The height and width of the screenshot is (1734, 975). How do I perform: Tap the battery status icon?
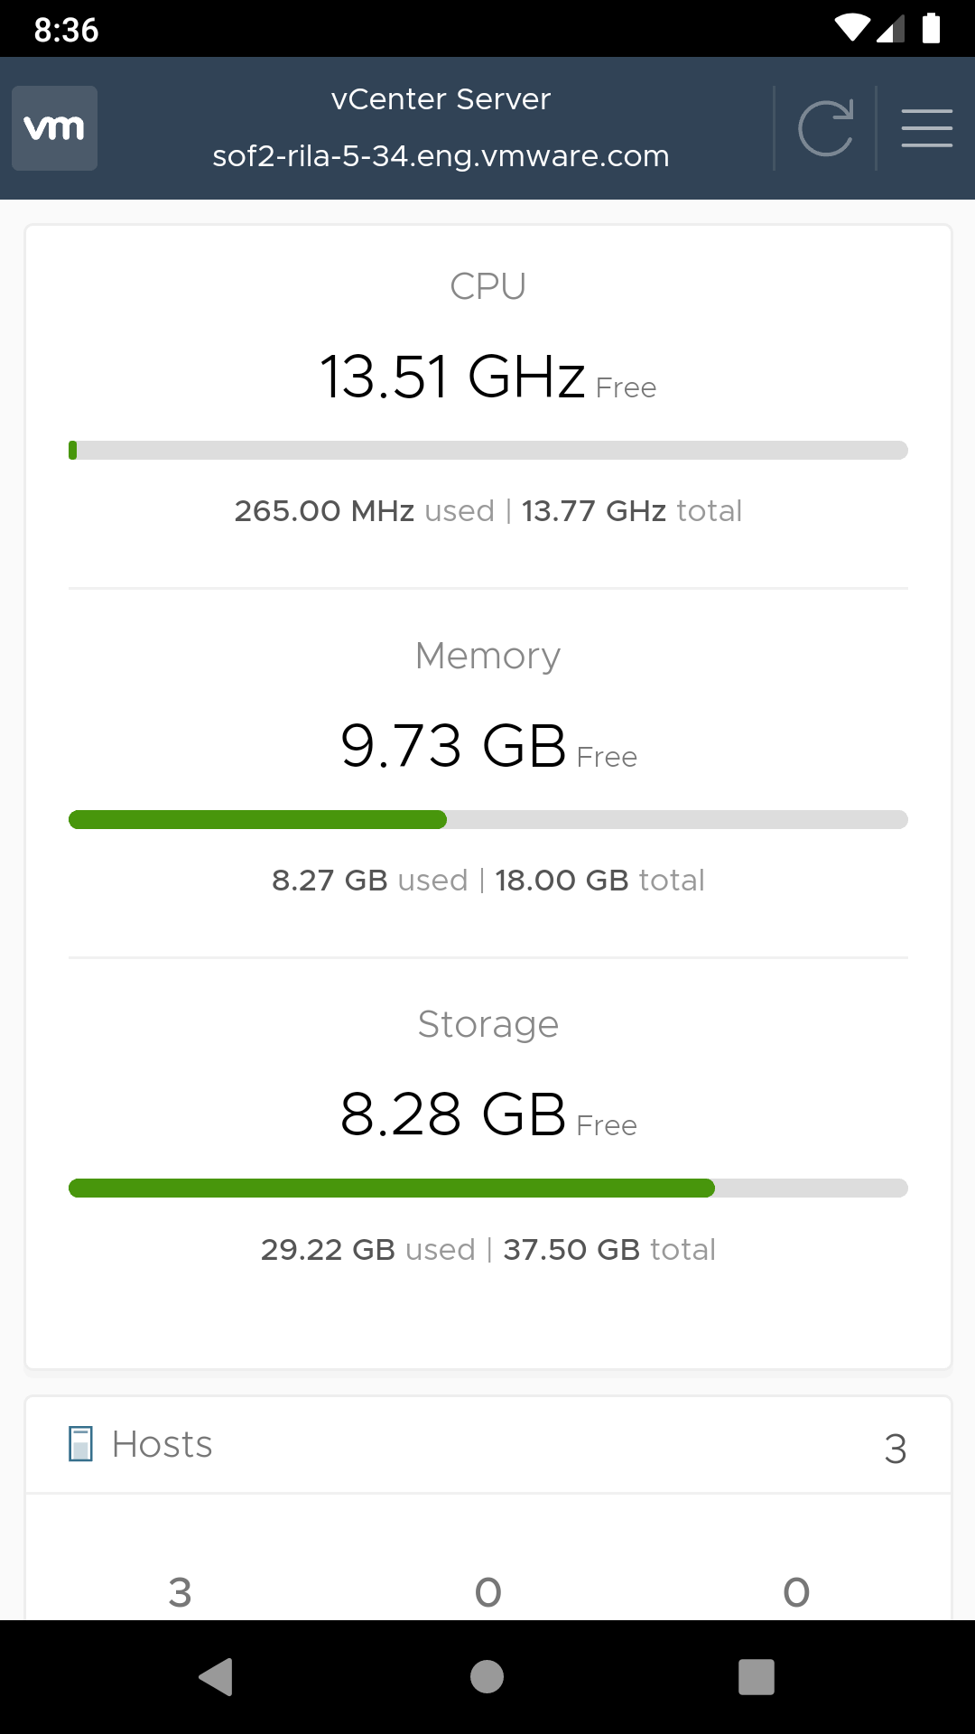932,28
